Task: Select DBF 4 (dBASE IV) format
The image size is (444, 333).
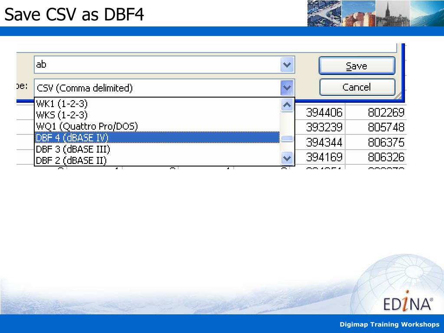Action: (x=157, y=137)
